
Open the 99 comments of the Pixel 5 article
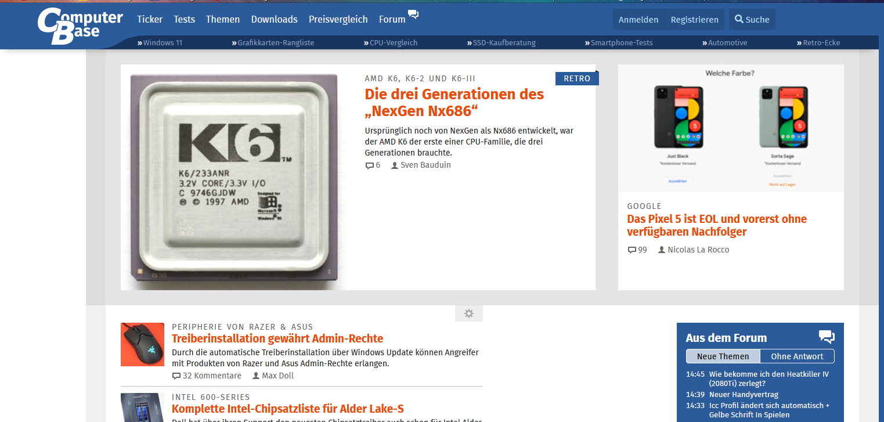(x=637, y=250)
